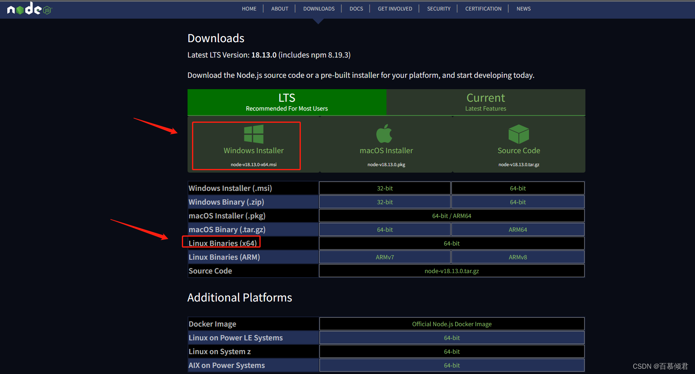Click the macOS Installer label
Image resolution: width=695 pixels, height=374 pixels.
pos(386,150)
